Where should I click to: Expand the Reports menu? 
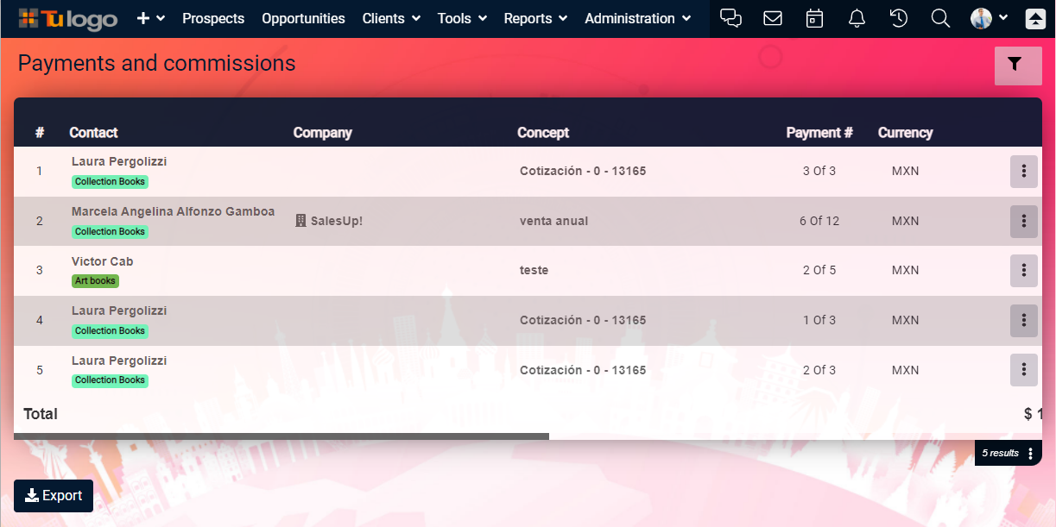pos(535,18)
